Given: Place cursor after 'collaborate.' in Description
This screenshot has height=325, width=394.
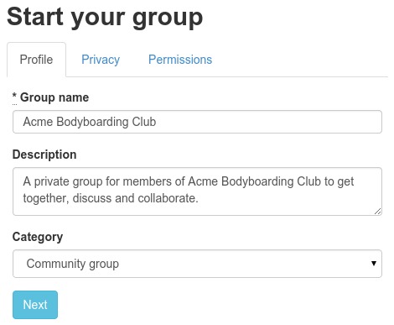Looking at the screenshot, I should [x=200, y=198].
